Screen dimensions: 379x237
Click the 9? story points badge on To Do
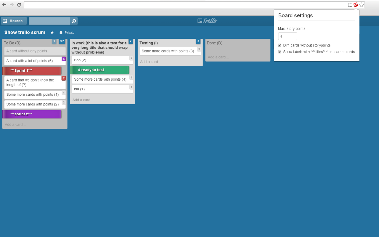tap(62, 41)
